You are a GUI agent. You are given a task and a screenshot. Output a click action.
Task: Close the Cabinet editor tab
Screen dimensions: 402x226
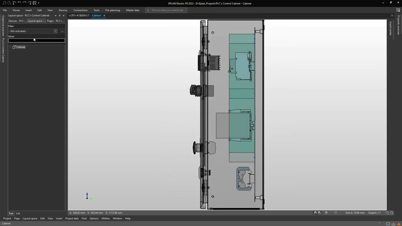pos(104,15)
